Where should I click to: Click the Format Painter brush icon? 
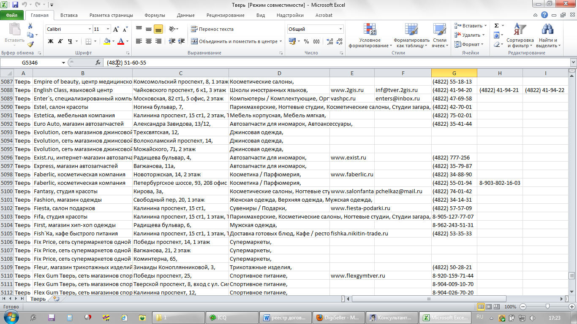(x=30, y=44)
